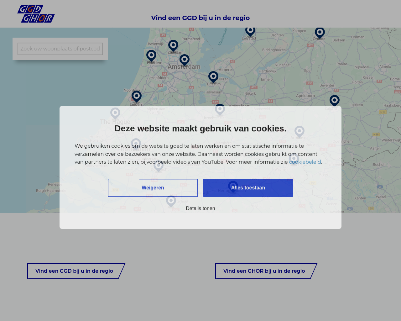Click the map pin near Nijmegen
401x321 pixels.
click(294, 159)
